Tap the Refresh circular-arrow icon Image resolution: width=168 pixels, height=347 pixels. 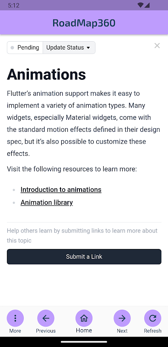[152, 318]
